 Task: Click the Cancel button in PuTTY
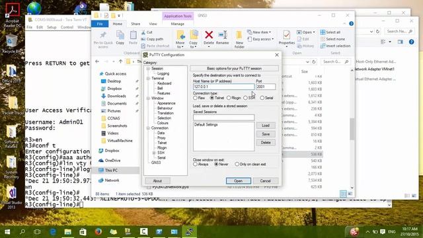point(265,180)
